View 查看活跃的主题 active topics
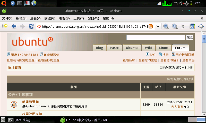The width and height of the screenshot is (206, 123). click(x=49, y=60)
